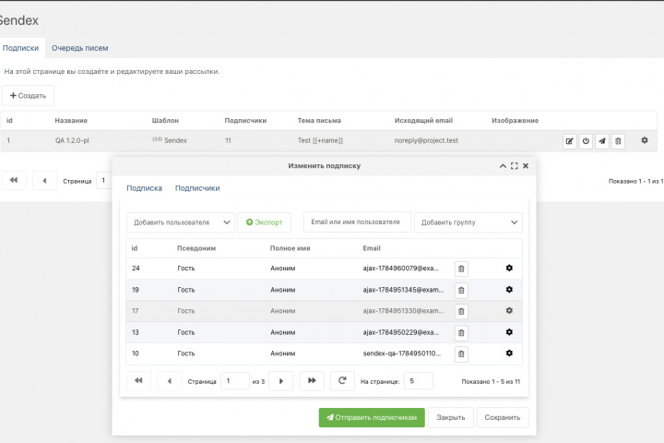Click main grid Страница number field
The image size is (664, 443).
coord(104,181)
